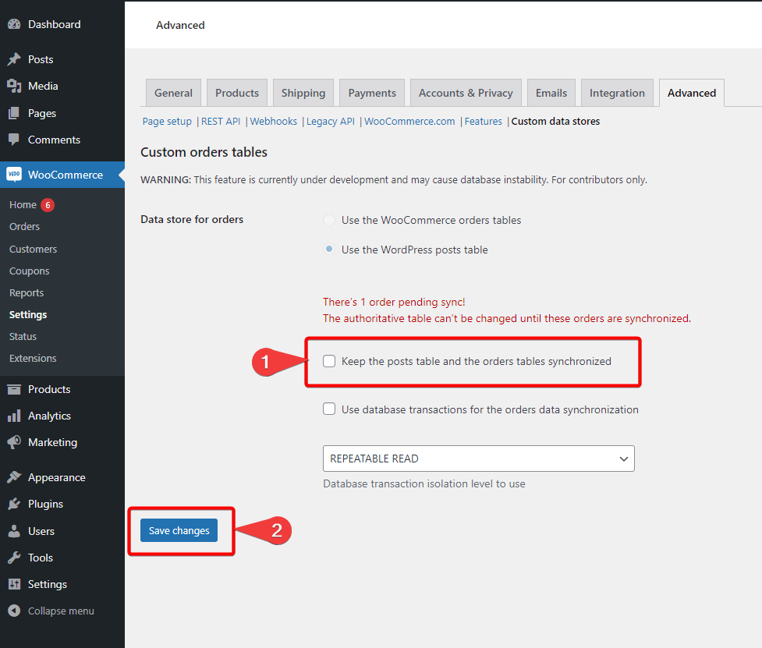762x648 pixels.
Task: Click the Settings sliders icon
Action: (x=14, y=584)
